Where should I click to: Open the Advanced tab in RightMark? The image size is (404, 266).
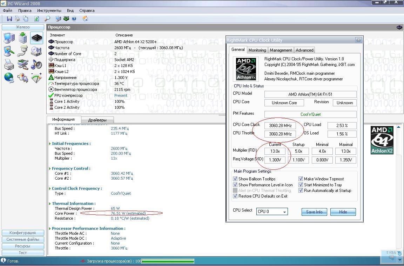tap(304, 50)
